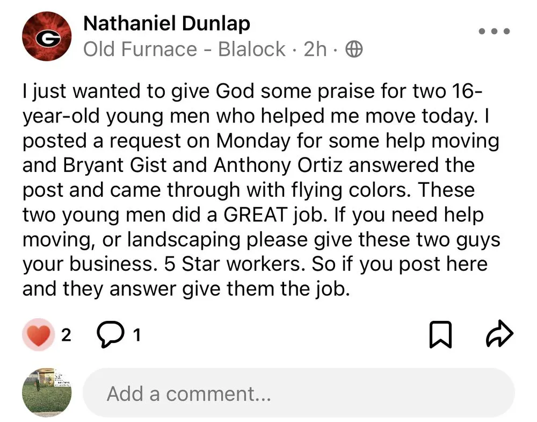Visit Nathaniel Dunlap's profile name link
The width and height of the screenshot is (537, 422).
[x=166, y=24]
